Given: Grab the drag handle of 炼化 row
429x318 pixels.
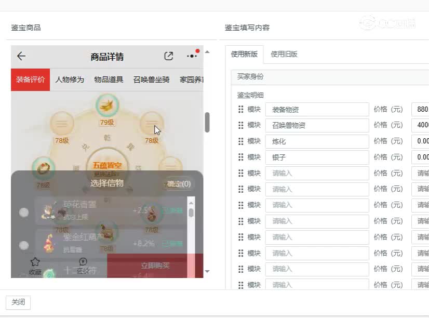Looking at the screenshot, I should [x=241, y=141].
